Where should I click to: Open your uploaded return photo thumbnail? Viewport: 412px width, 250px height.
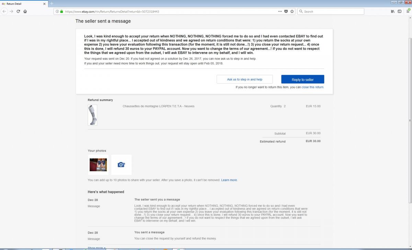(98, 165)
